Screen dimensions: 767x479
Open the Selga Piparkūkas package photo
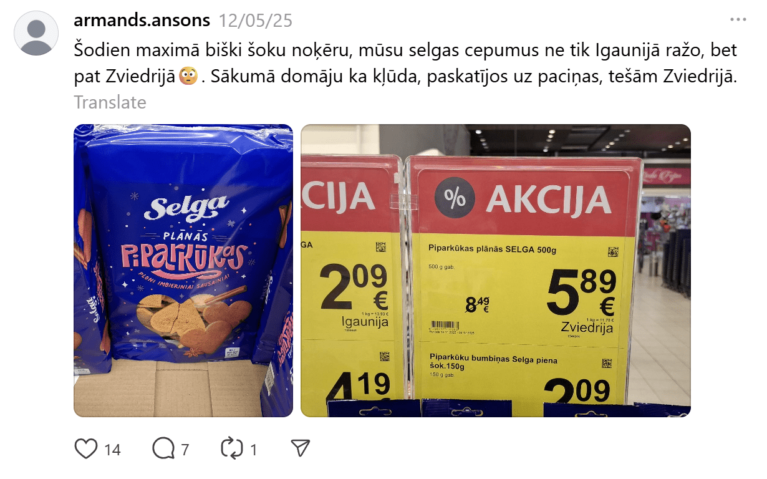tap(183, 271)
